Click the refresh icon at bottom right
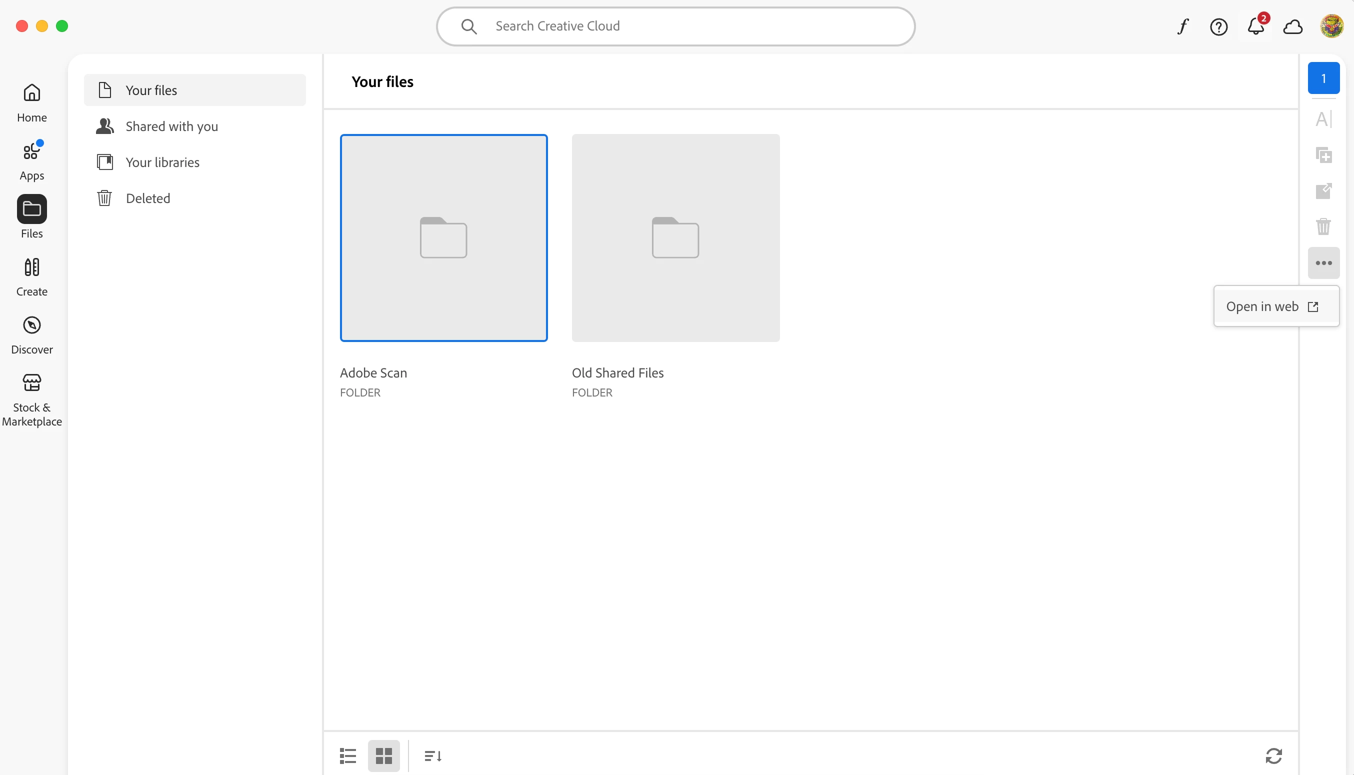This screenshot has width=1354, height=775. click(1273, 755)
